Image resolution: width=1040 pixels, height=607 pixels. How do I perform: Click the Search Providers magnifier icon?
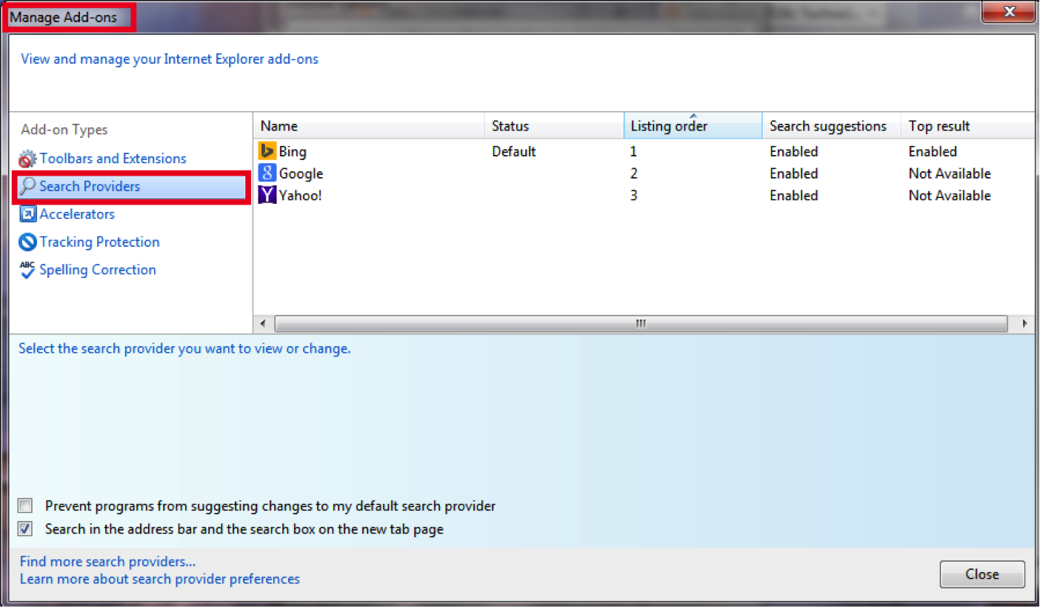coord(27,187)
